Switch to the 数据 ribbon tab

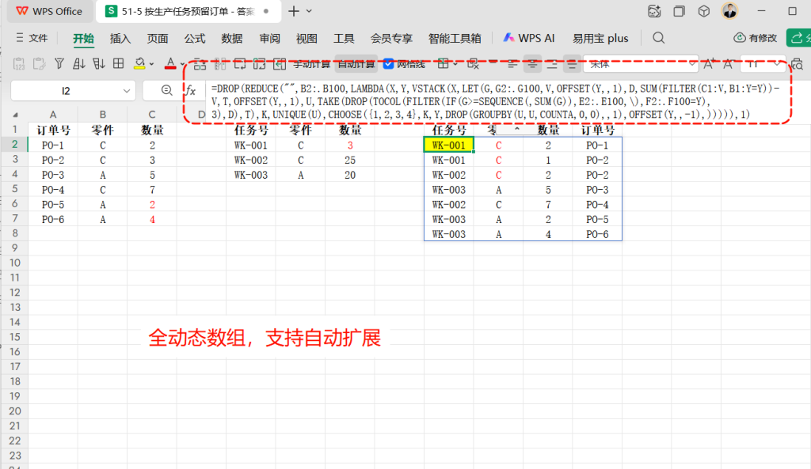tap(232, 38)
